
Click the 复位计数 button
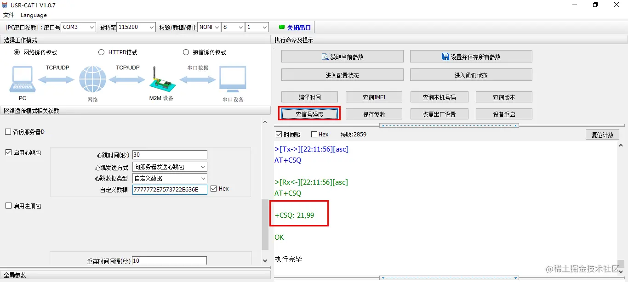(603, 134)
